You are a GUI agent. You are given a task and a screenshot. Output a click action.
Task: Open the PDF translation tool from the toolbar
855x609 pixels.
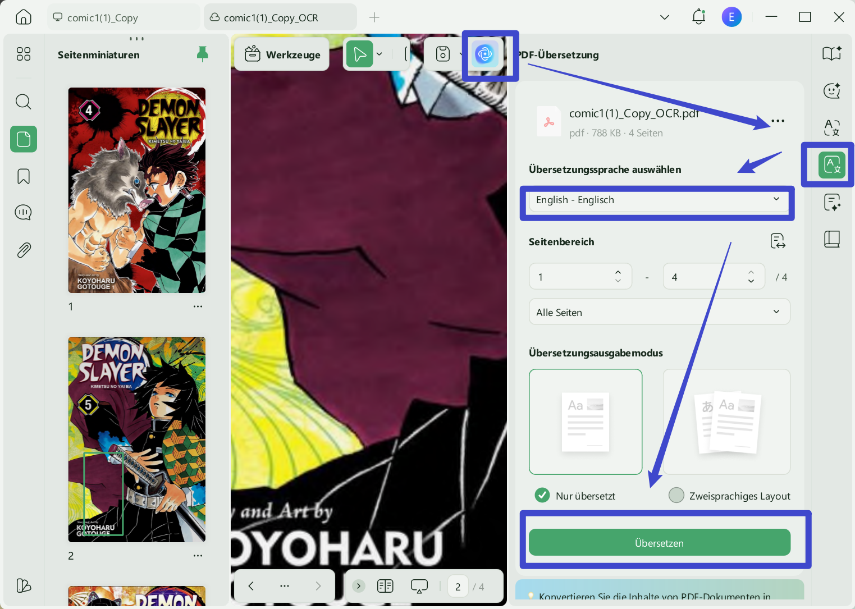coord(483,54)
